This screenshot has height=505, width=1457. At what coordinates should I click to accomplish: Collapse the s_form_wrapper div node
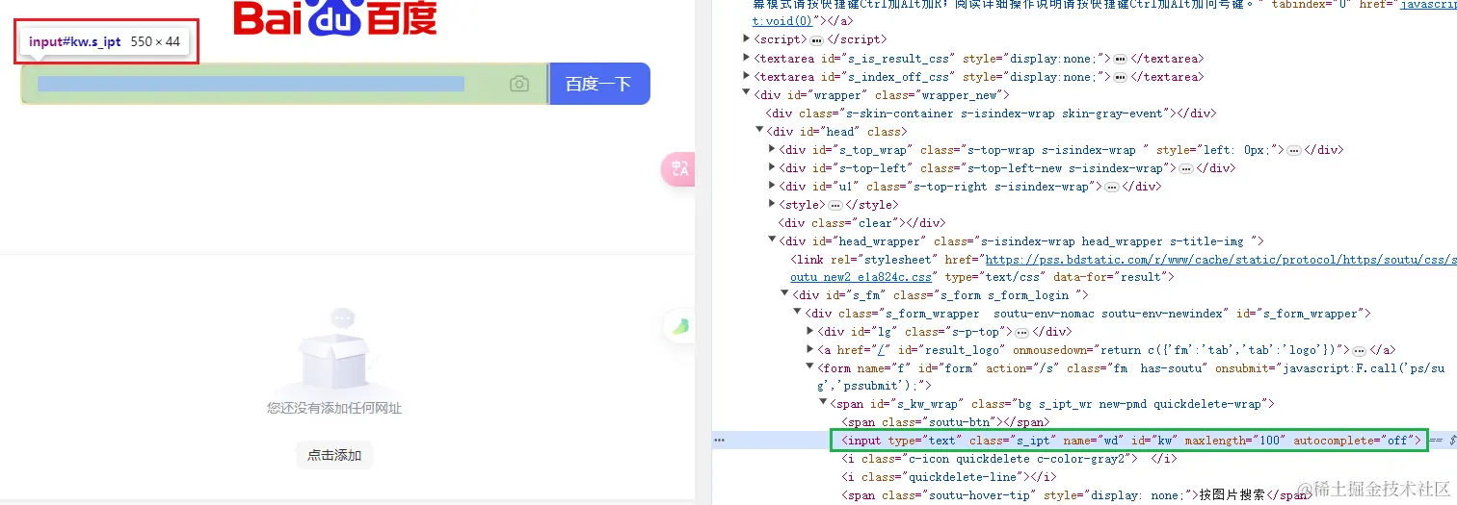pos(797,313)
